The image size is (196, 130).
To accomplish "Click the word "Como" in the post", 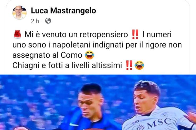I will (x=71, y=55).
